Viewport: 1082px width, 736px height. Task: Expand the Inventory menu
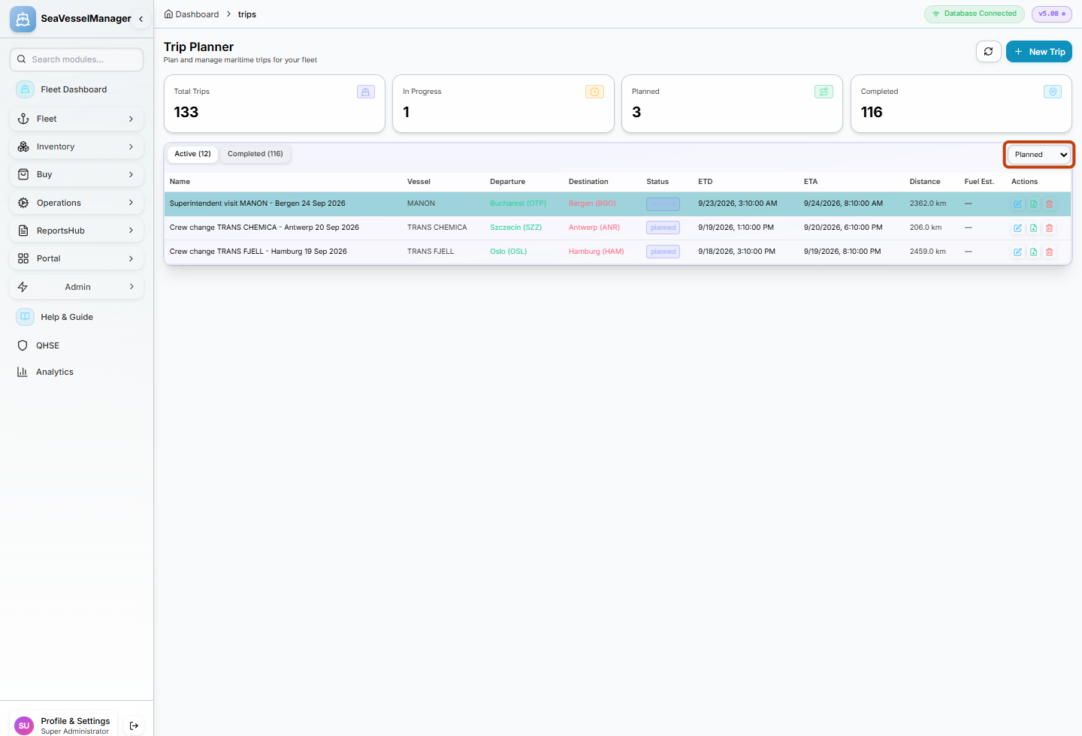click(x=76, y=146)
